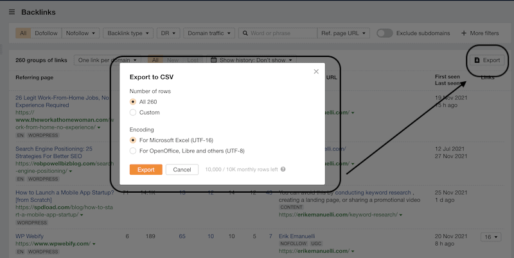Viewport: 514px width, 258px height.
Task: Open the www.wpwebify.com URL
Action: click(53, 244)
